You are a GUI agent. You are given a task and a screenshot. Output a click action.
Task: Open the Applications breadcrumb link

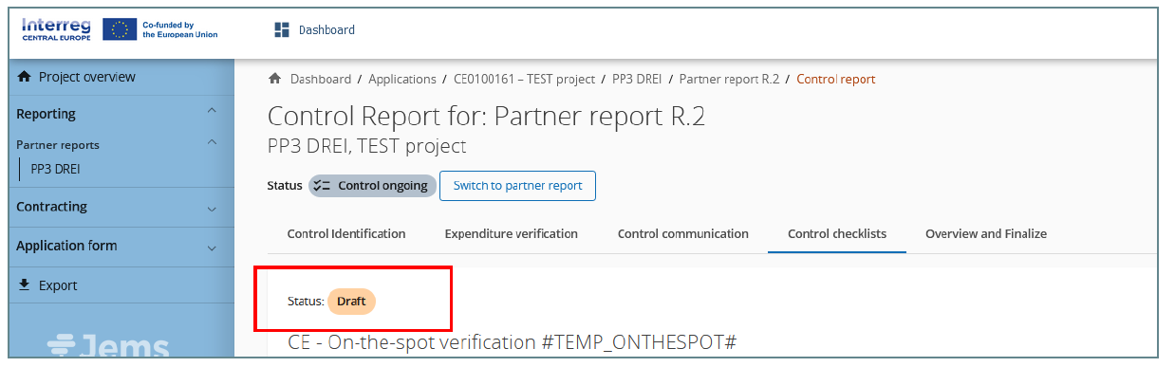(x=402, y=79)
